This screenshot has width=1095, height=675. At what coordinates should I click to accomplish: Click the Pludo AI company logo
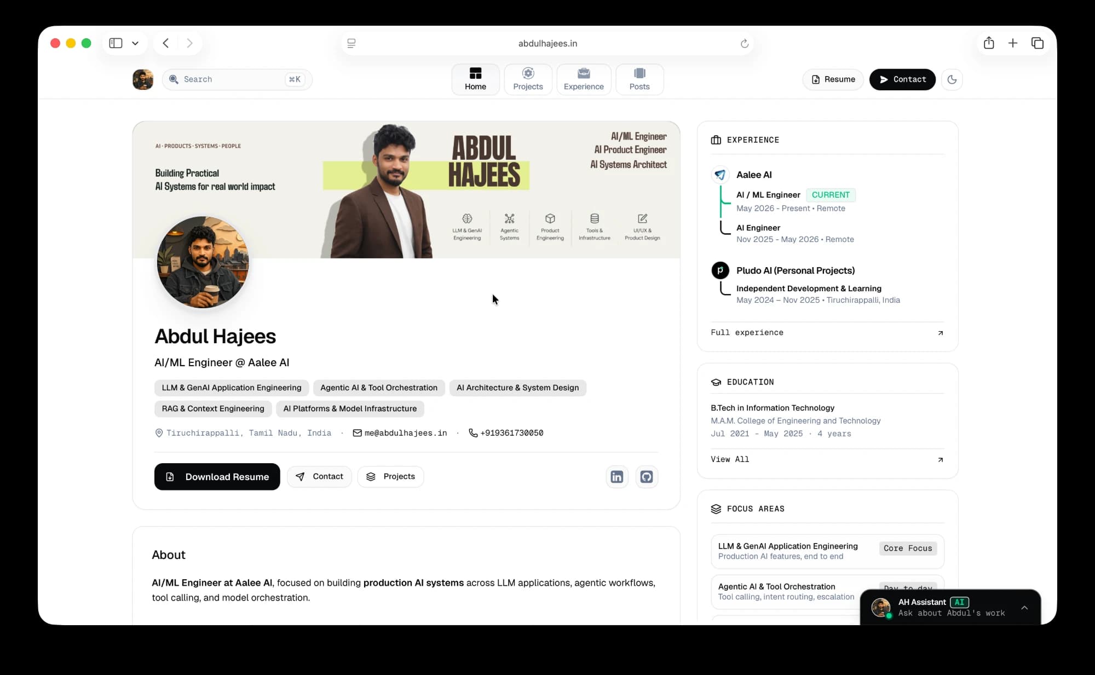(720, 270)
